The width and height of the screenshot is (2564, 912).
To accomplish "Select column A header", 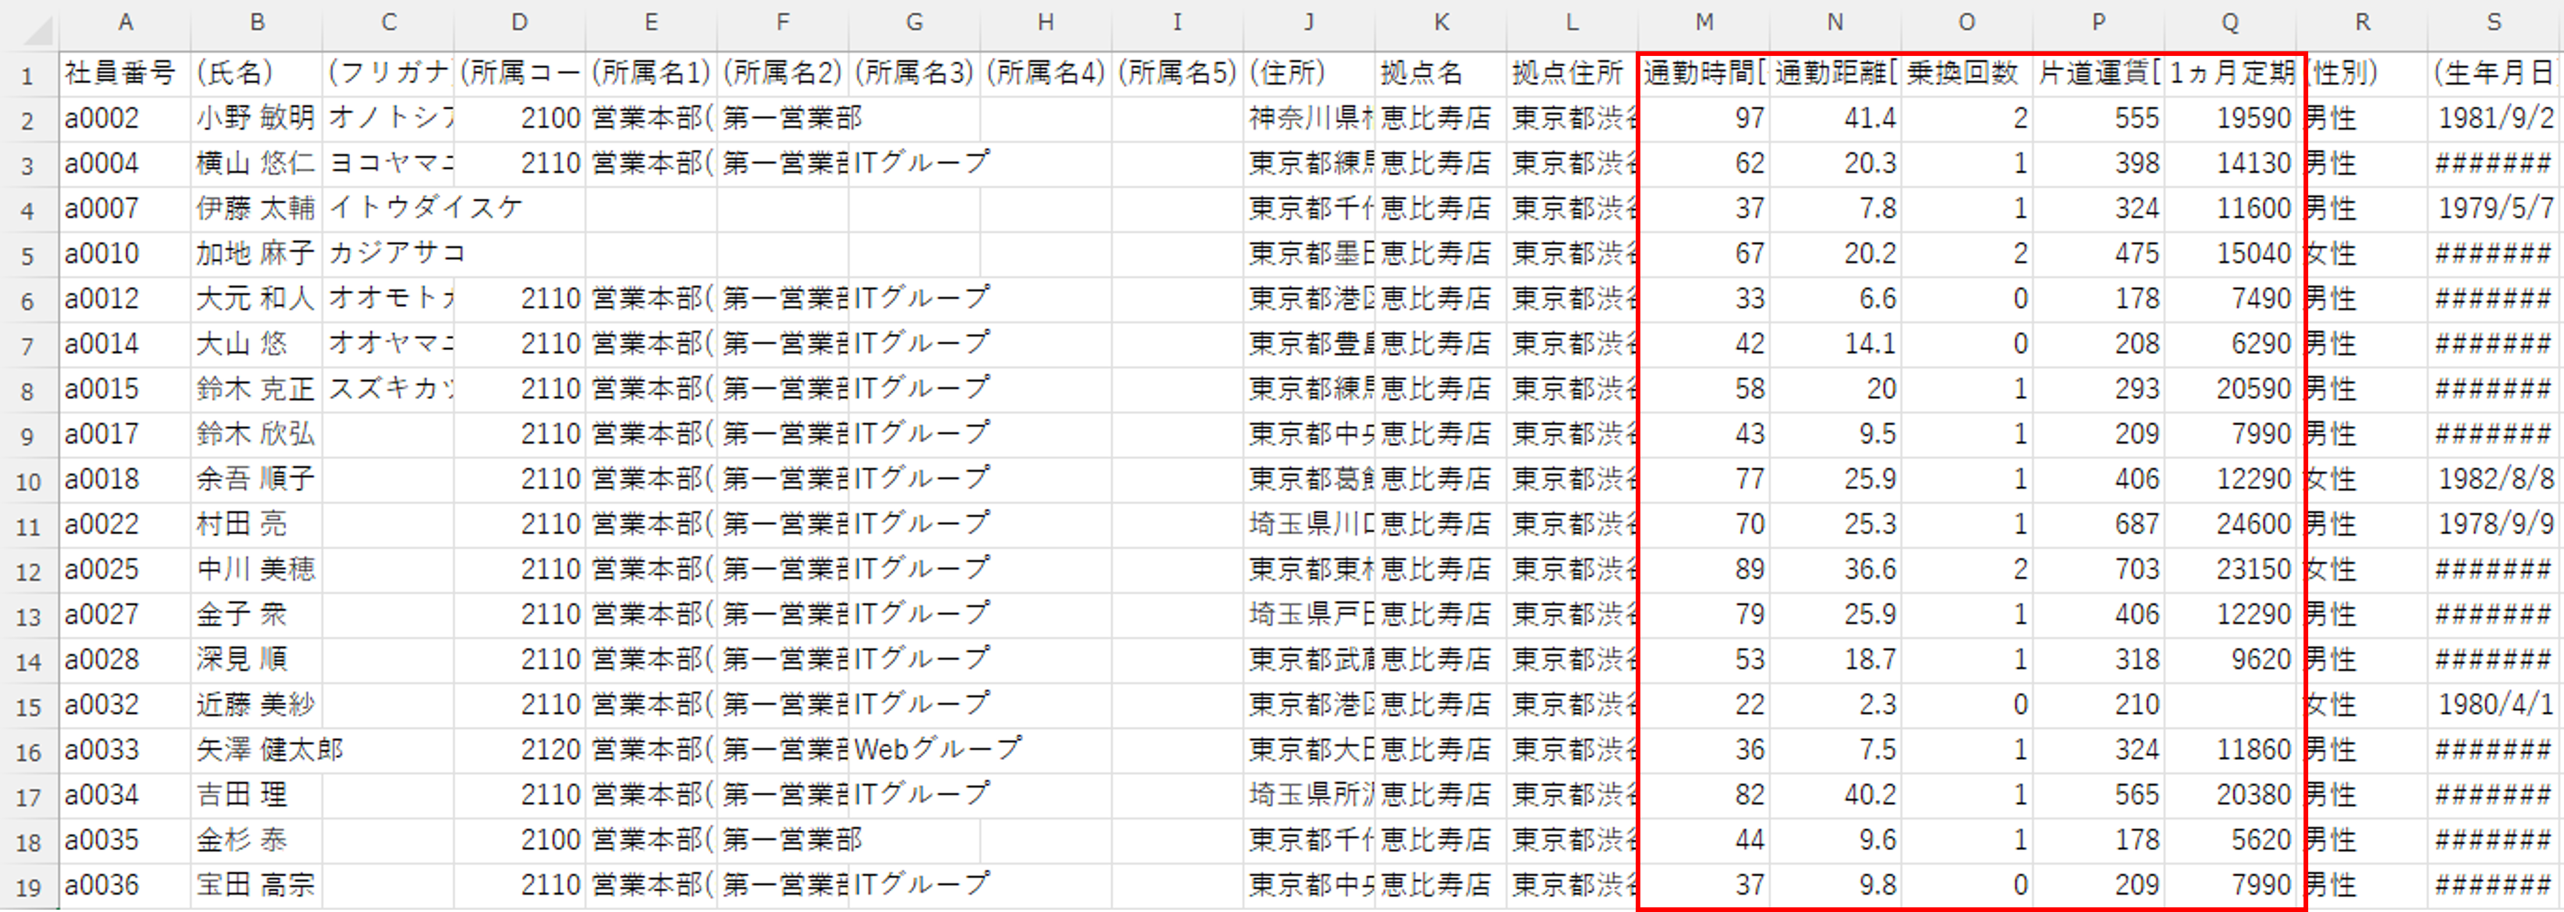I will pyautogui.click(x=125, y=22).
